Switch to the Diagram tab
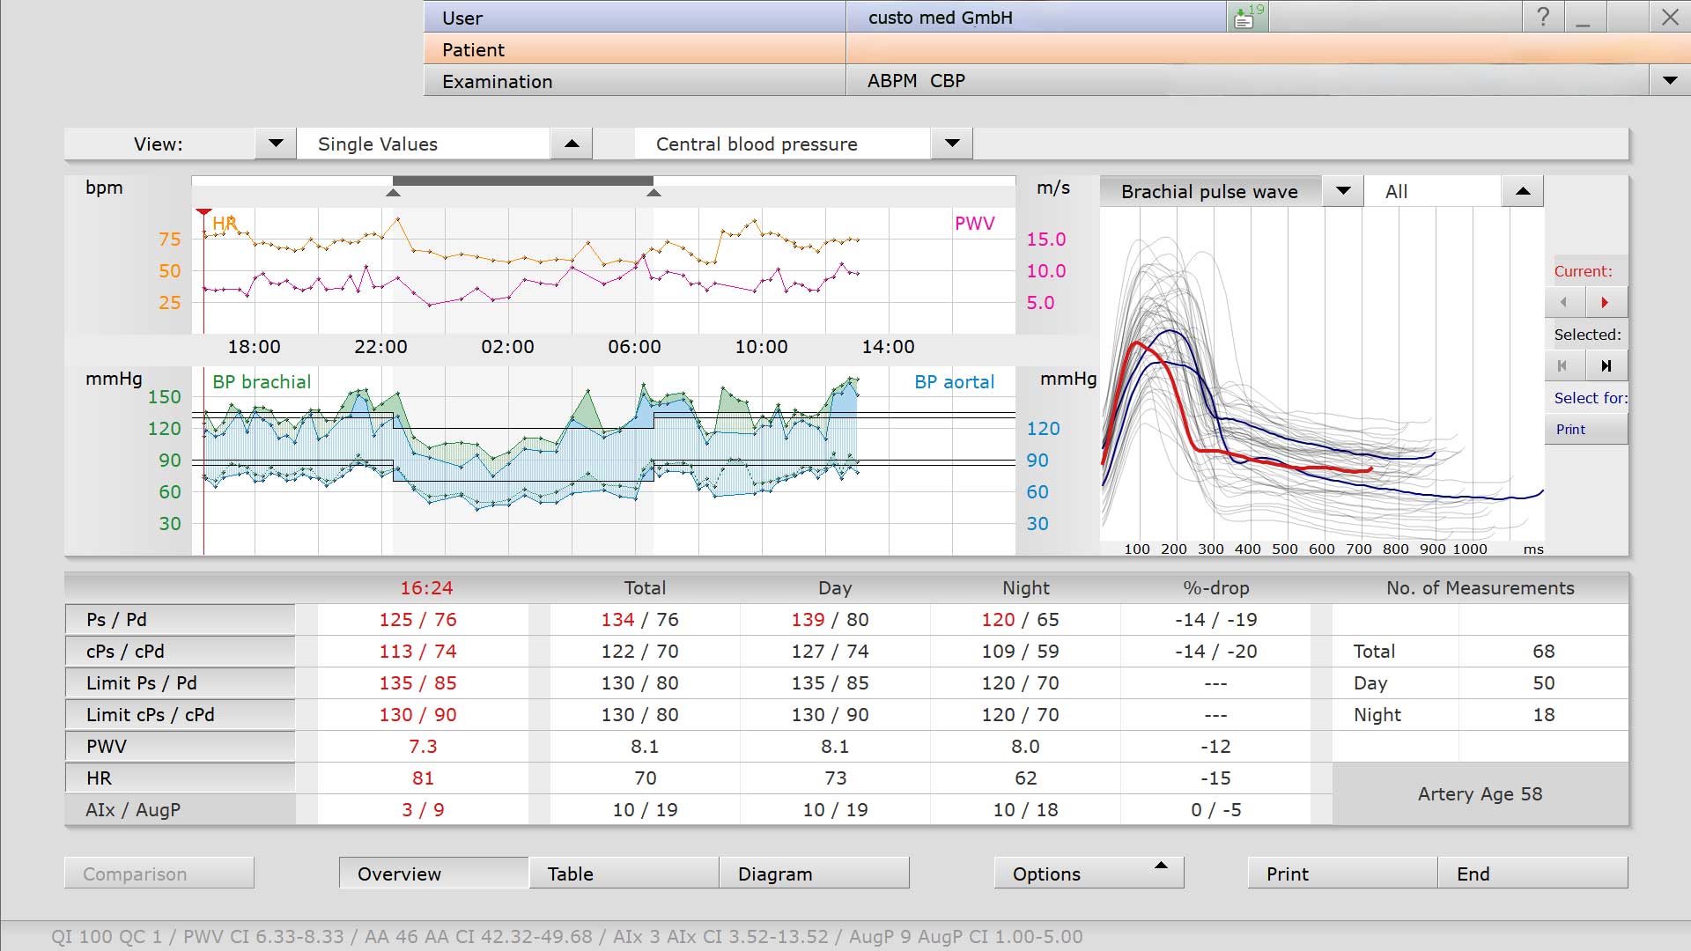The width and height of the screenshot is (1691, 951). click(x=814, y=873)
